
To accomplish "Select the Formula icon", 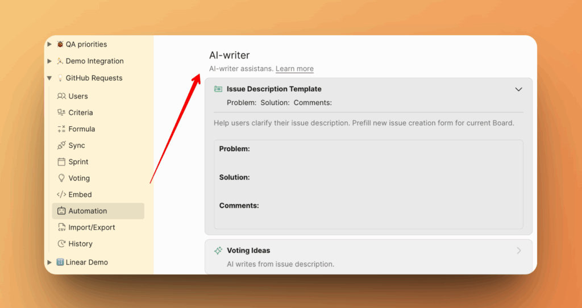I will pyautogui.click(x=61, y=129).
